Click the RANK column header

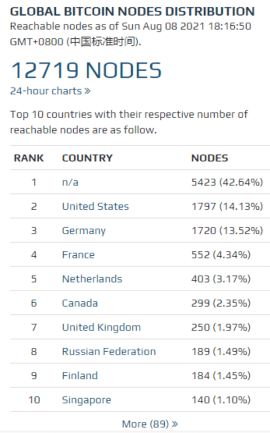coord(29,158)
